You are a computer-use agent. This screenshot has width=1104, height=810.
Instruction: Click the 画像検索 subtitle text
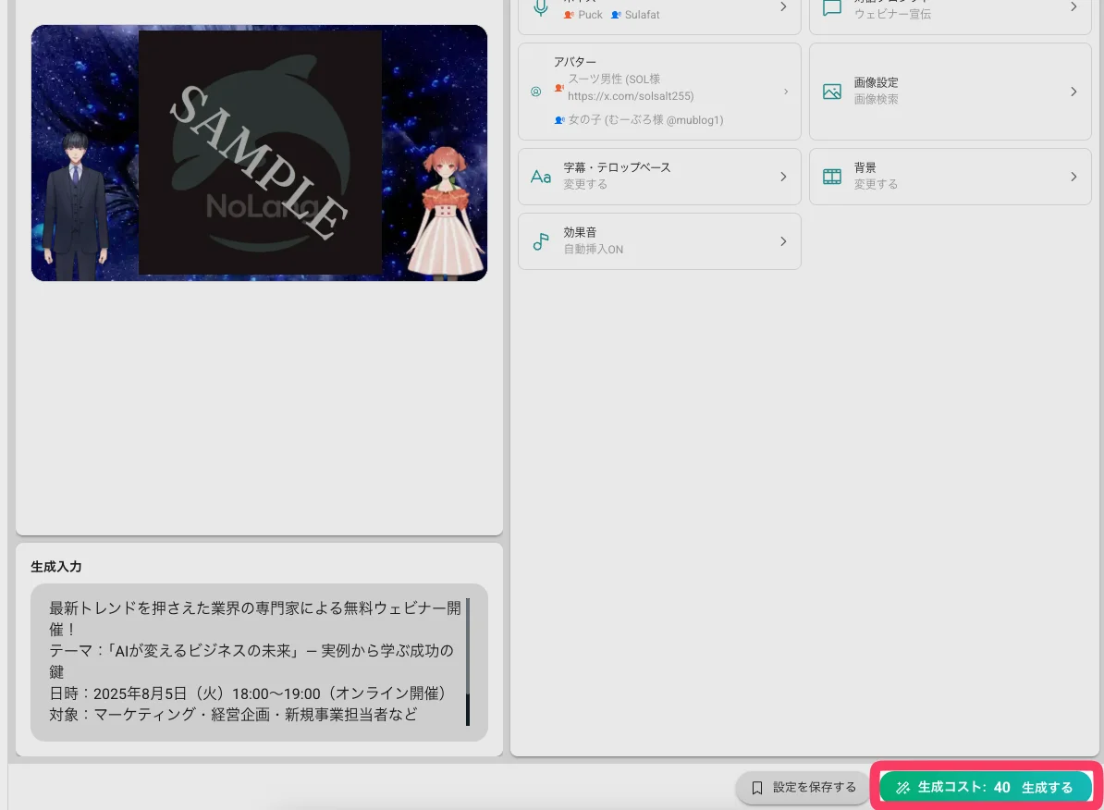coord(876,99)
